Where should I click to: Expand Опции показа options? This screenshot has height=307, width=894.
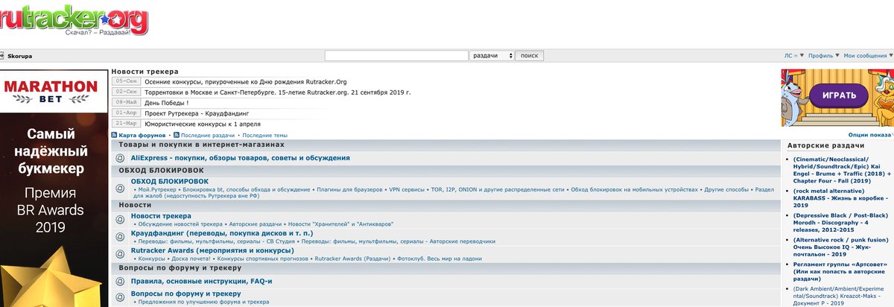(870, 135)
